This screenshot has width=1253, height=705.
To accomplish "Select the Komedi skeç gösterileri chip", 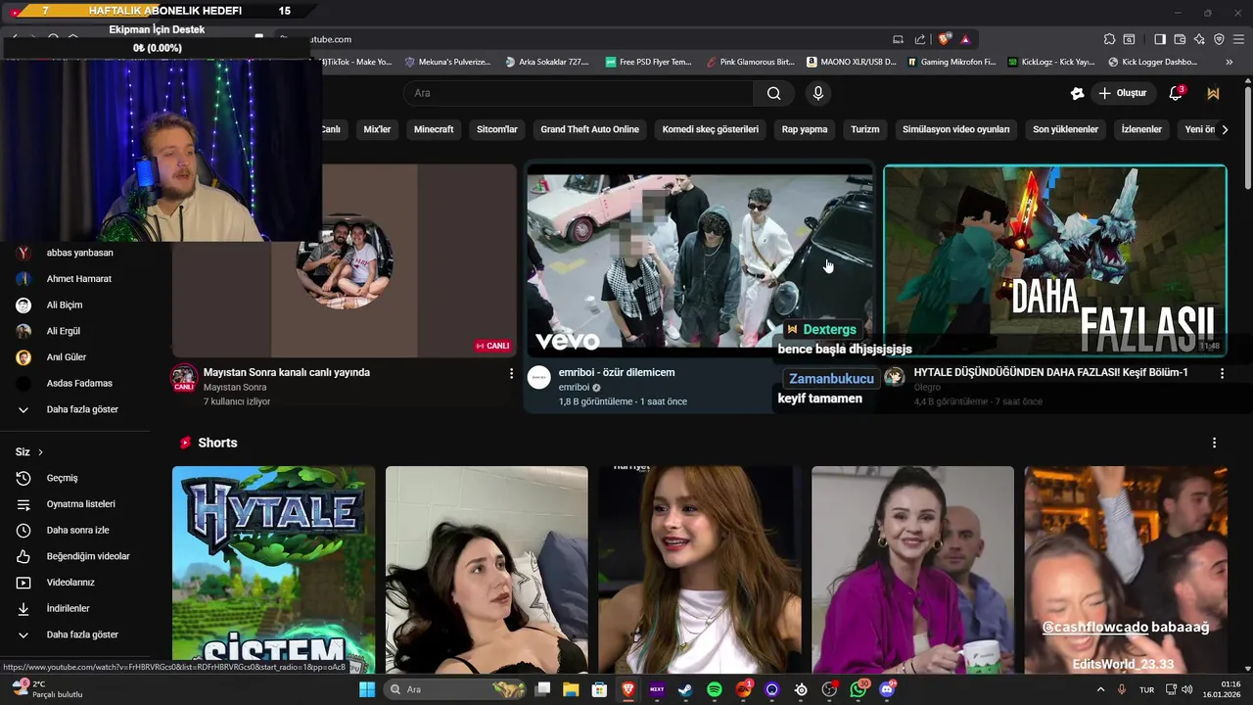I will (x=711, y=129).
